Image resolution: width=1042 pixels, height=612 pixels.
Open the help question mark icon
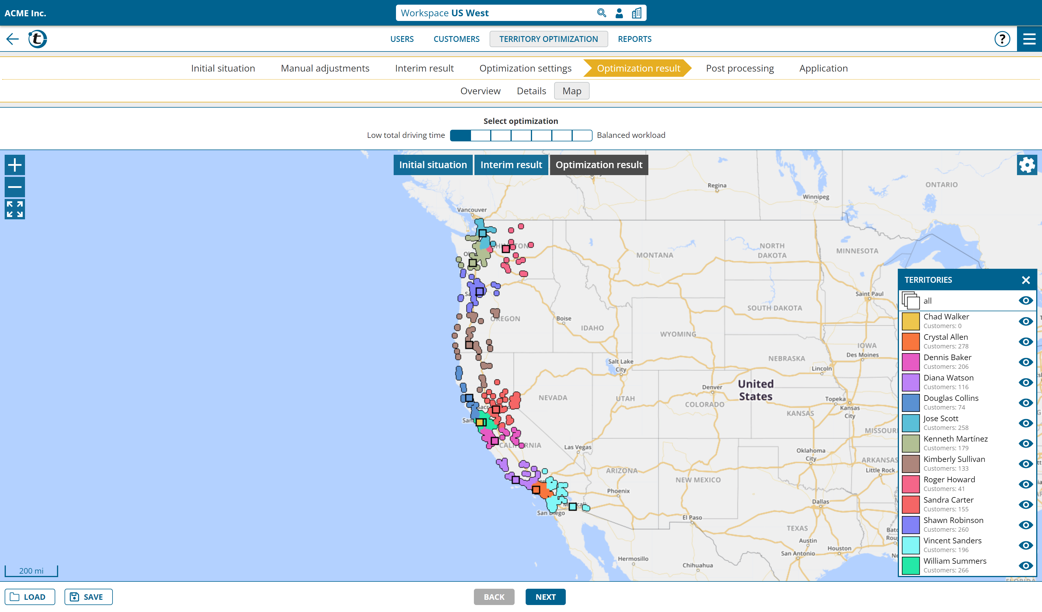coord(1002,39)
